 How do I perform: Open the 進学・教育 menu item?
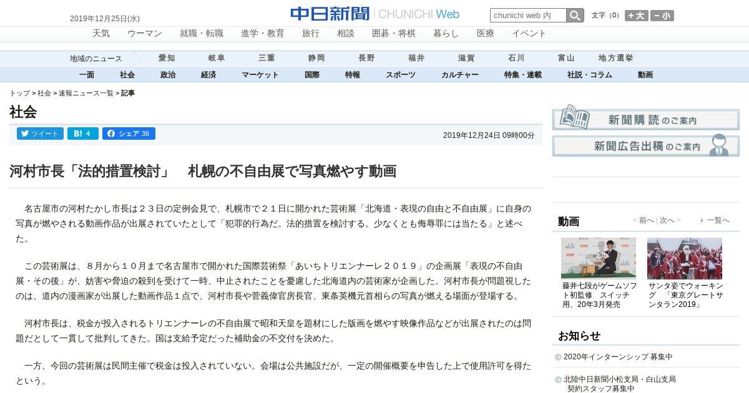[263, 33]
